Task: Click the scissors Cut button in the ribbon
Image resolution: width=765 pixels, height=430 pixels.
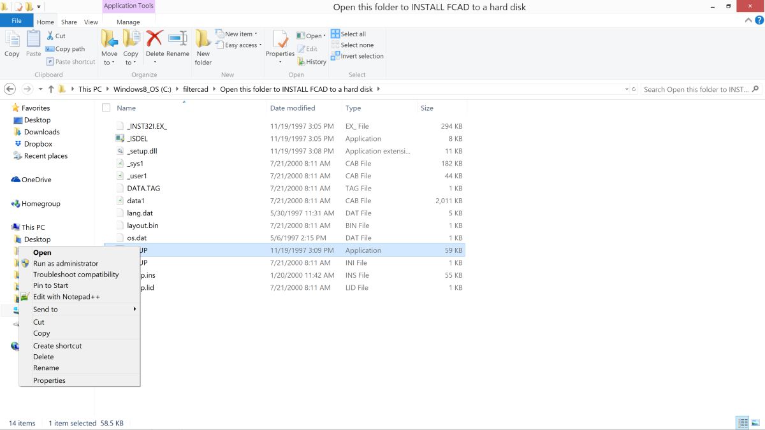Action: coord(56,36)
